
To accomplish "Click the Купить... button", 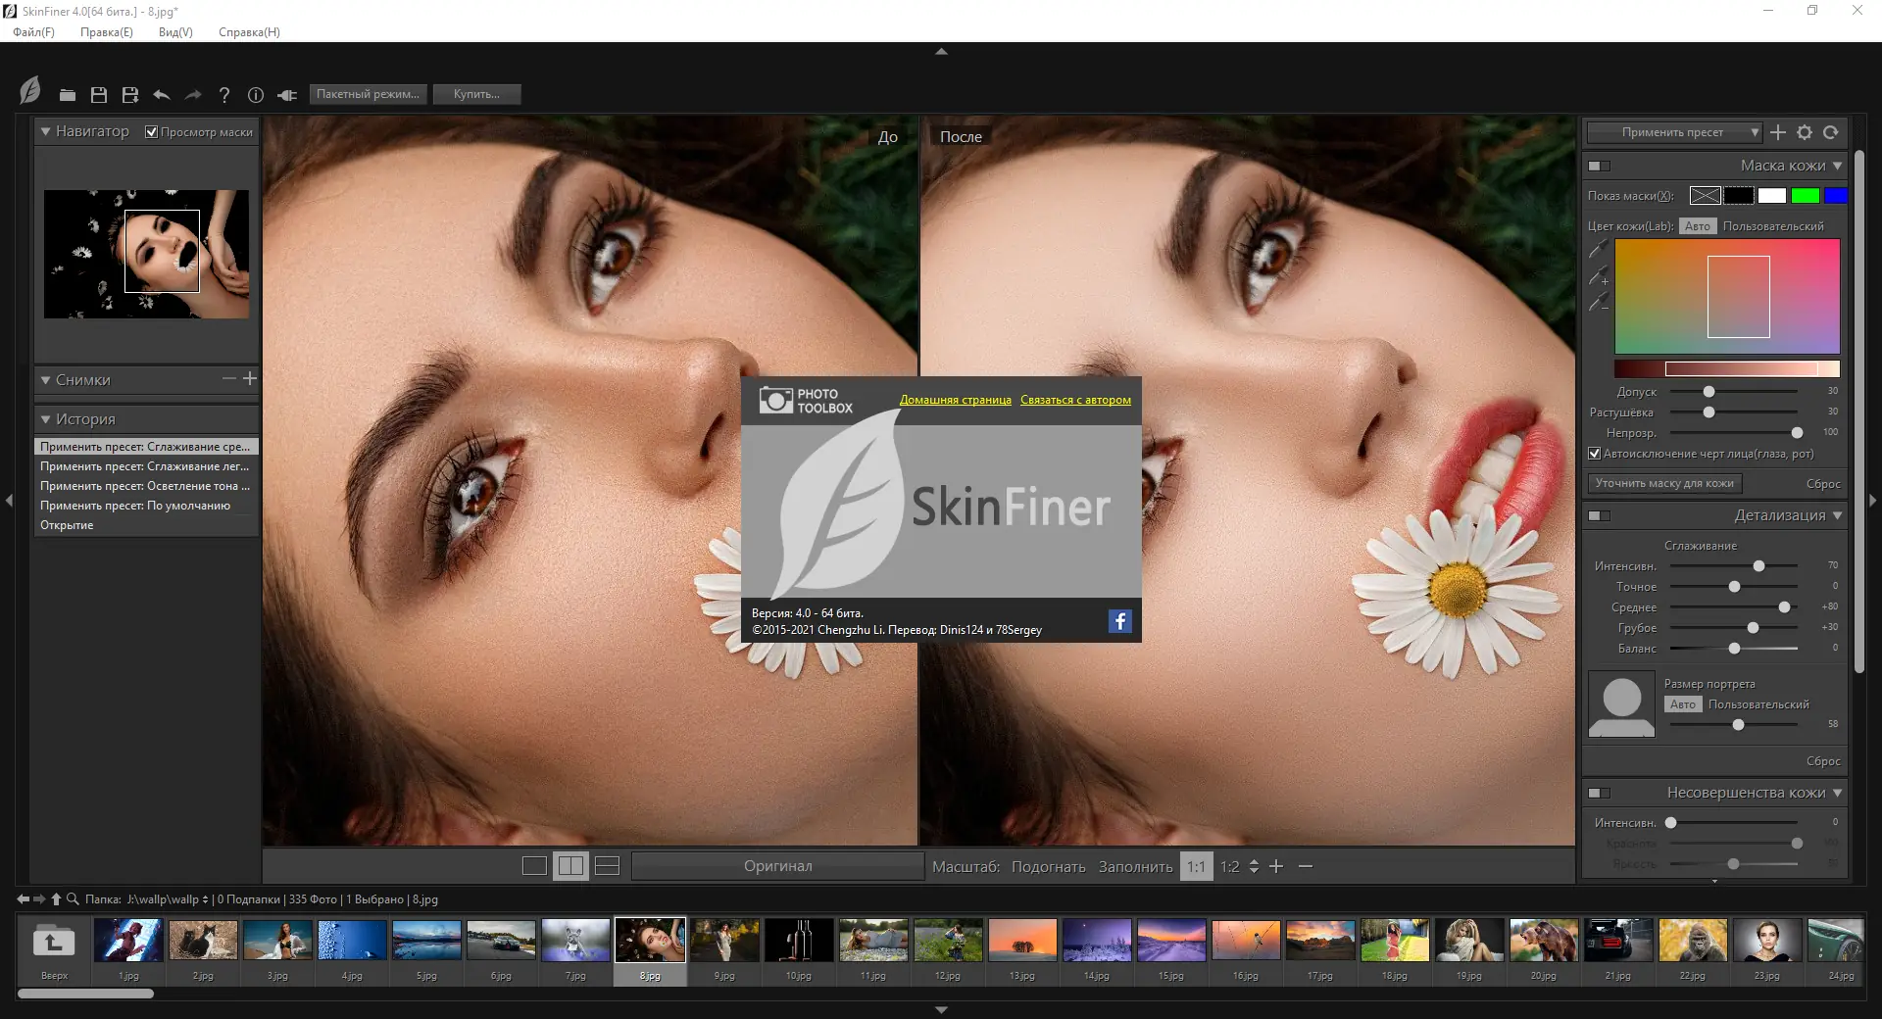I will (476, 94).
